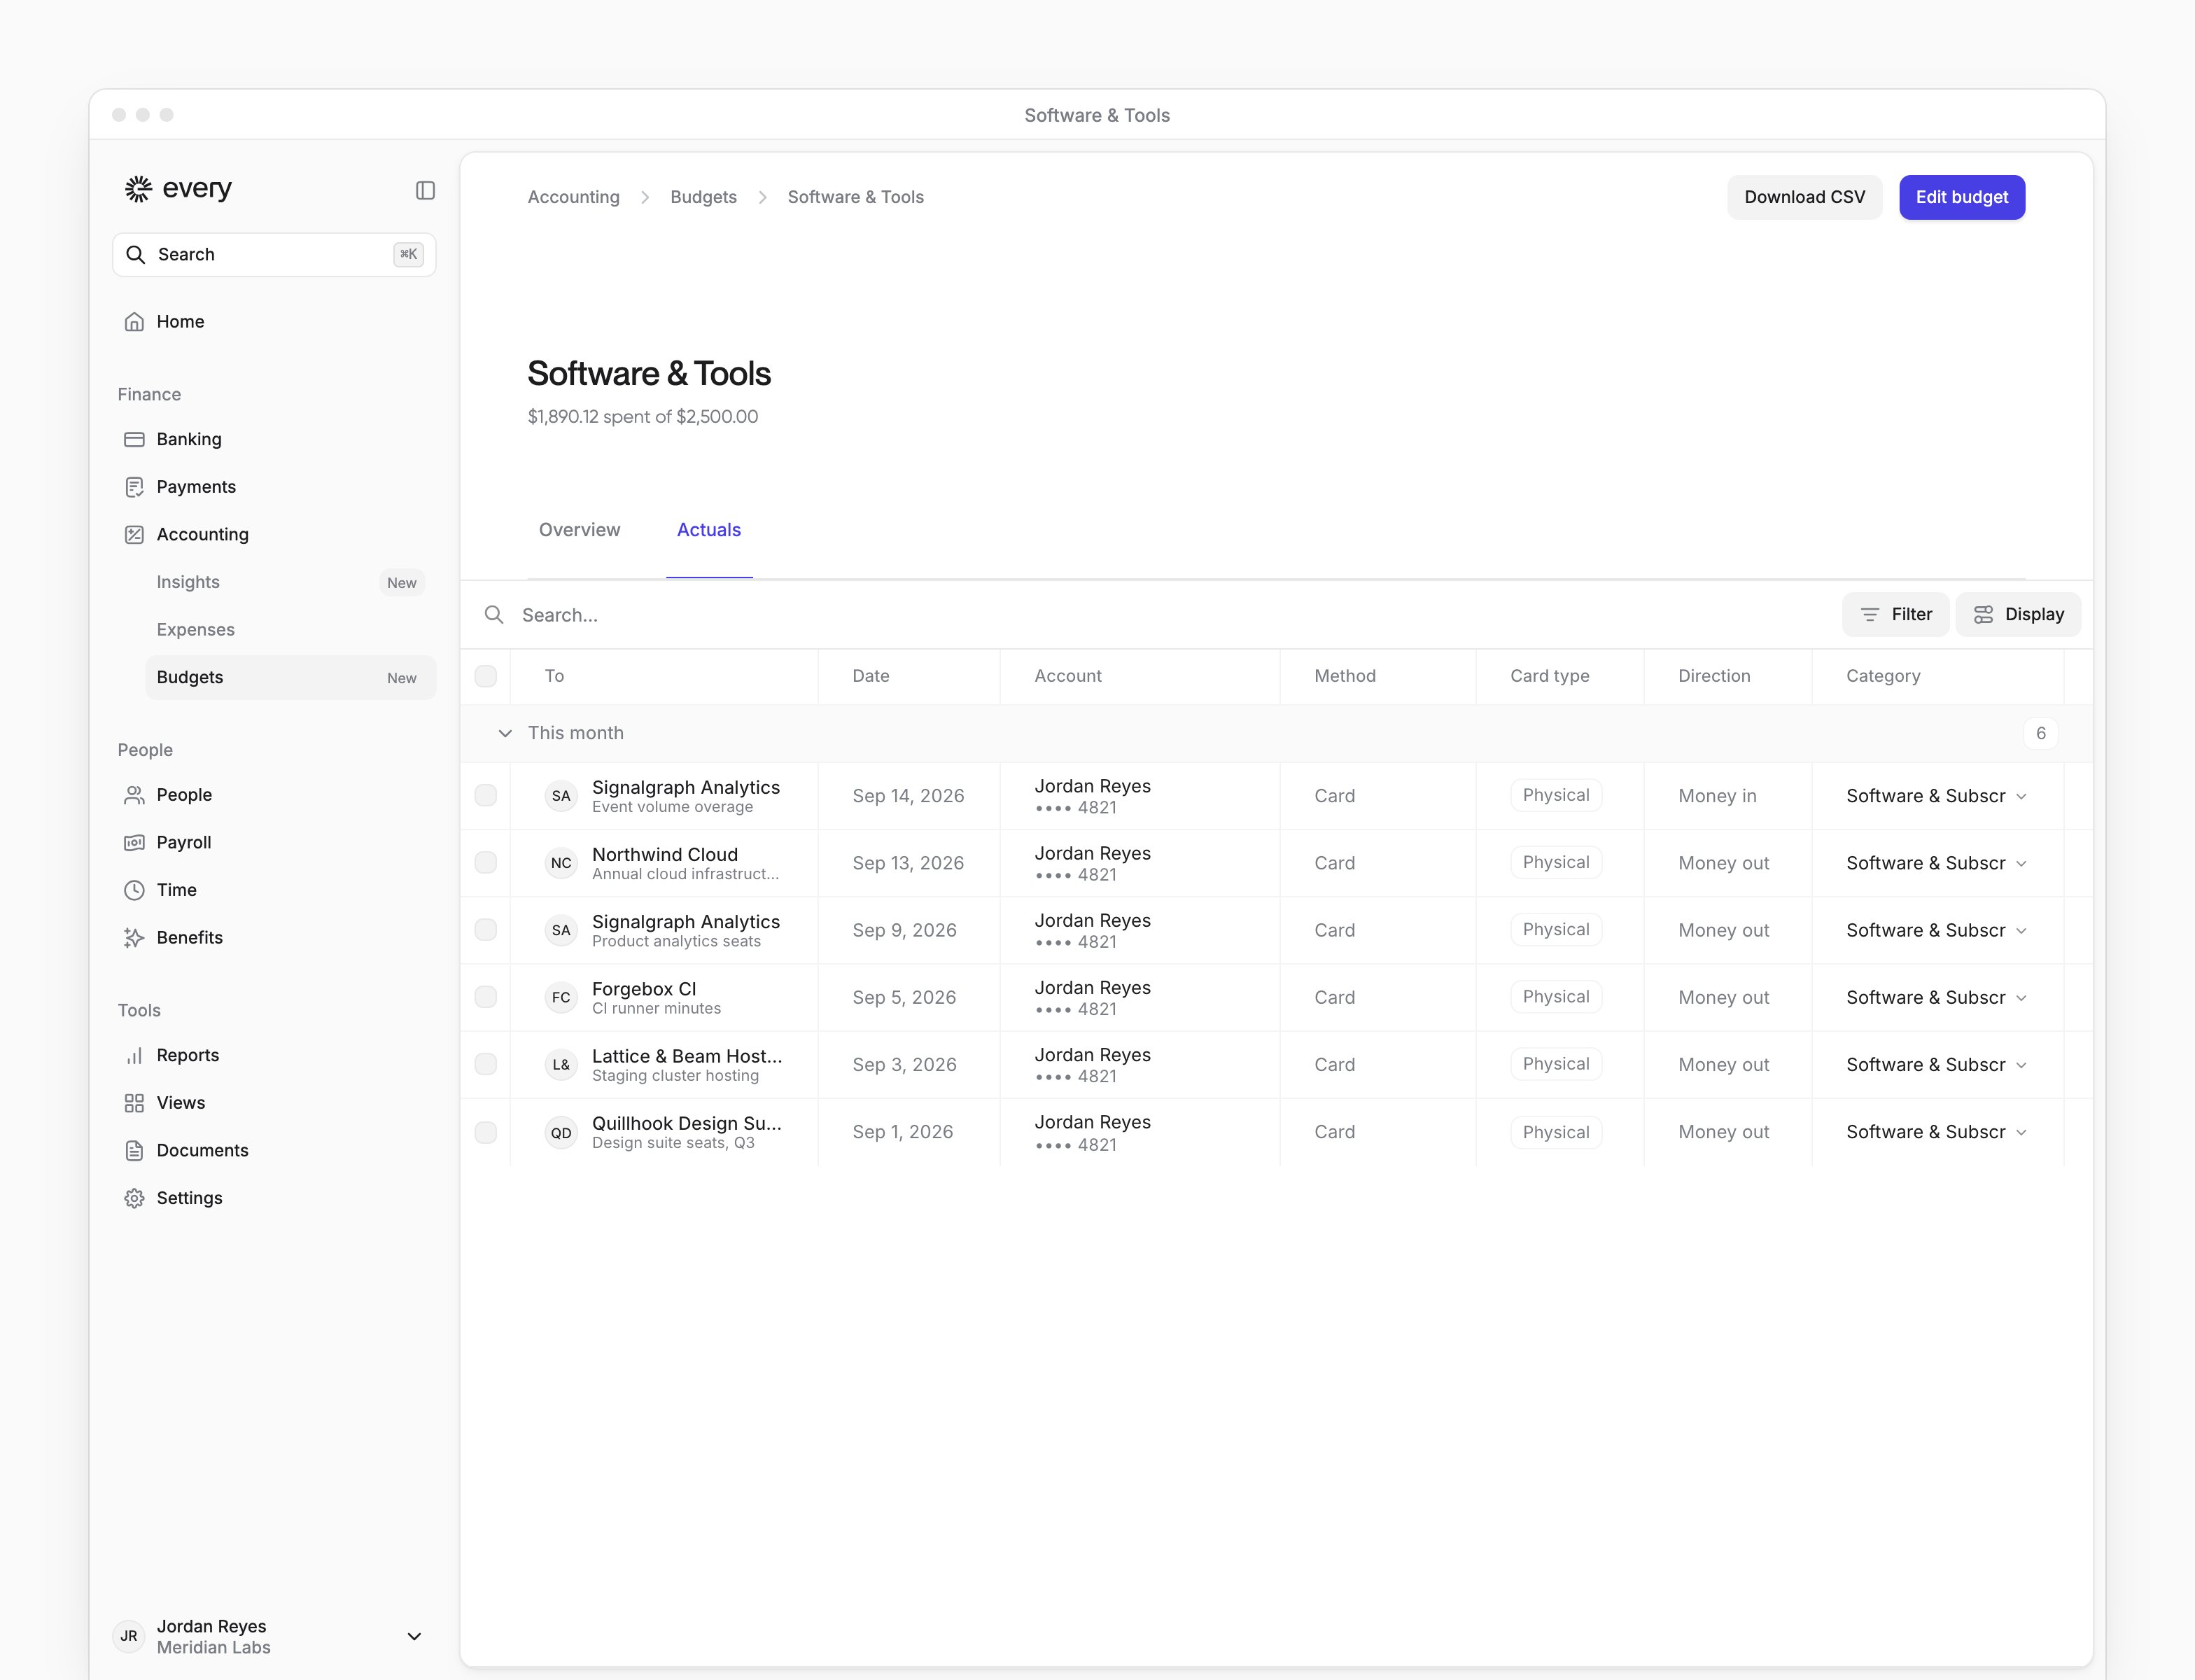
Task: Click the Reports bar chart icon
Action: pyautogui.click(x=134, y=1056)
